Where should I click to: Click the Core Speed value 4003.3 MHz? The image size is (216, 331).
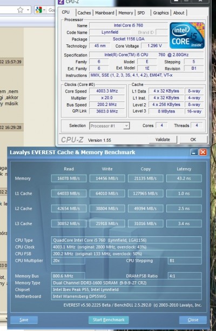[x=107, y=91]
